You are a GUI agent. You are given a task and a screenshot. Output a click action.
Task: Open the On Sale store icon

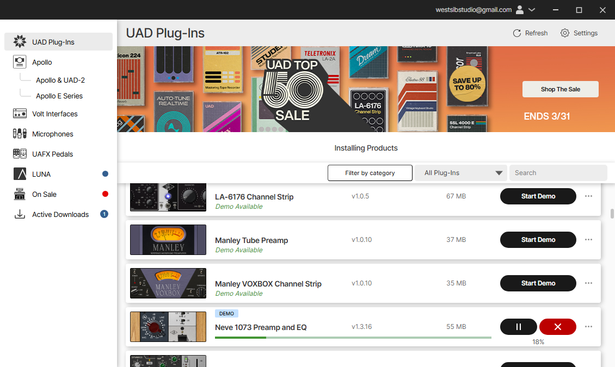[x=20, y=194]
